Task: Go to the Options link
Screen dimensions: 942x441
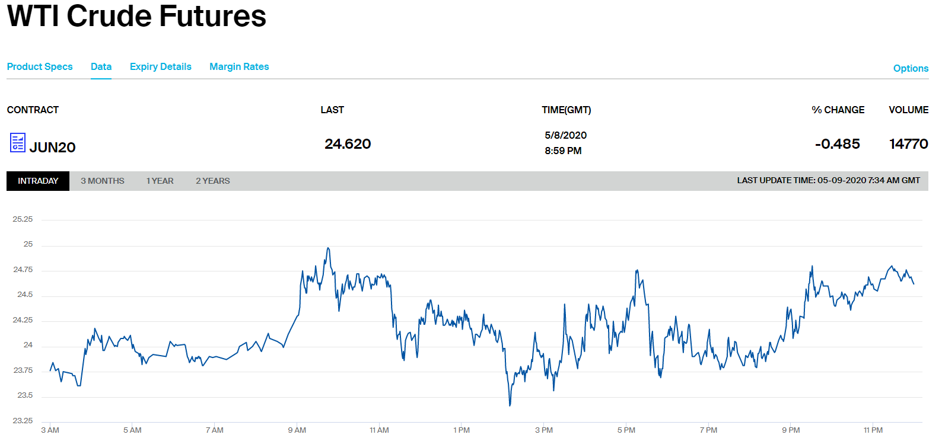Action: pyautogui.click(x=911, y=69)
